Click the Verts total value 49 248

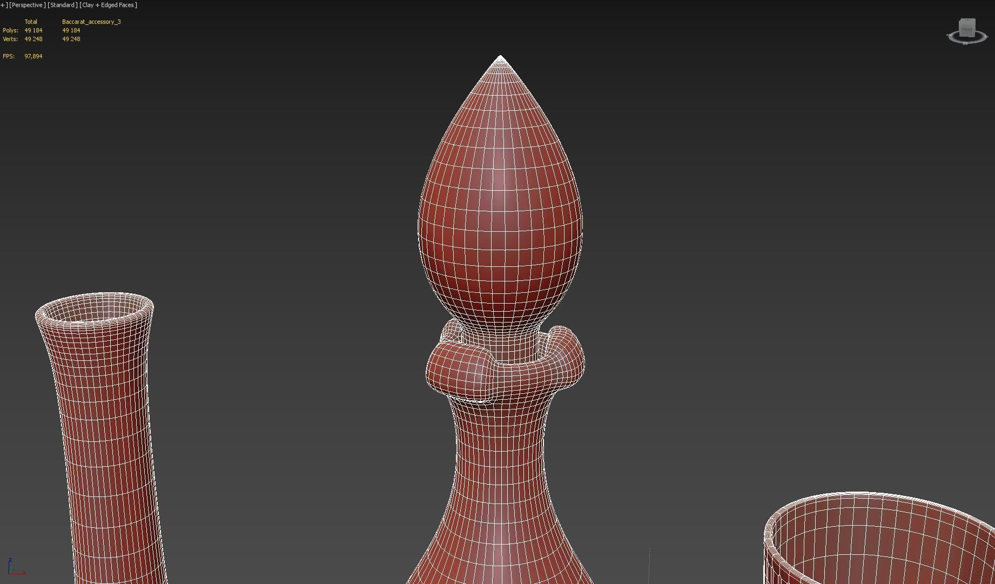pos(33,39)
